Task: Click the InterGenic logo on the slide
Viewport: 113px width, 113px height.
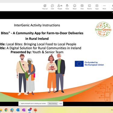Action: click(x=103, y=29)
